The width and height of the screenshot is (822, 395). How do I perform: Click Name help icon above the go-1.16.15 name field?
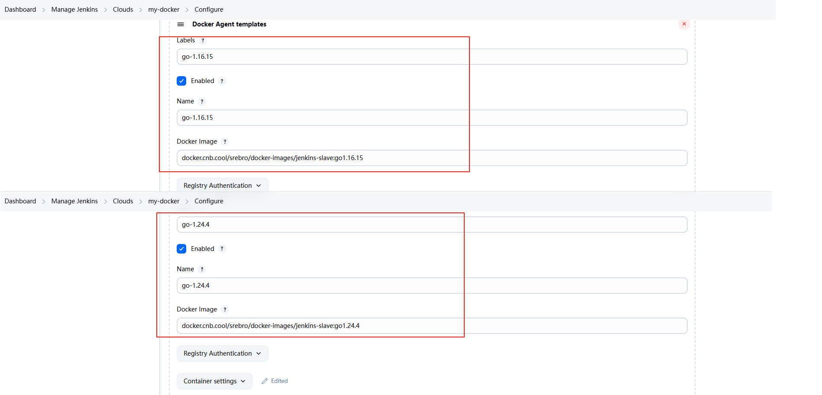coord(202,102)
